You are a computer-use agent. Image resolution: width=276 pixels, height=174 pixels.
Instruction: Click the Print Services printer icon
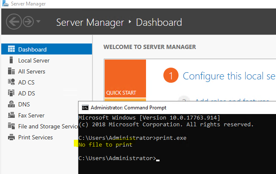point(11,137)
